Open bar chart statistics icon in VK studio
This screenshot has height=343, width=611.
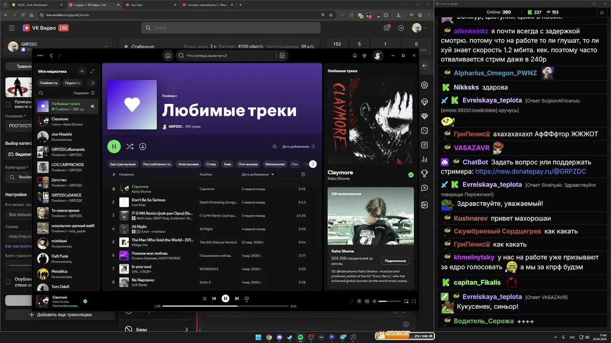tap(424, 160)
